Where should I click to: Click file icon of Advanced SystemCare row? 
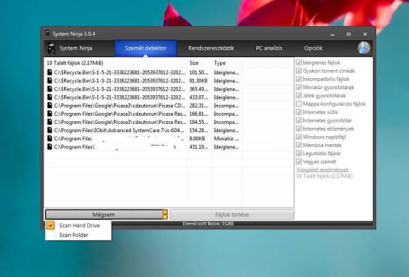pyautogui.click(x=49, y=130)
